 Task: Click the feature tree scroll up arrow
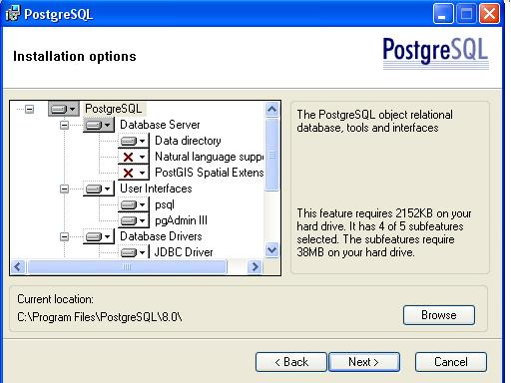272,110
